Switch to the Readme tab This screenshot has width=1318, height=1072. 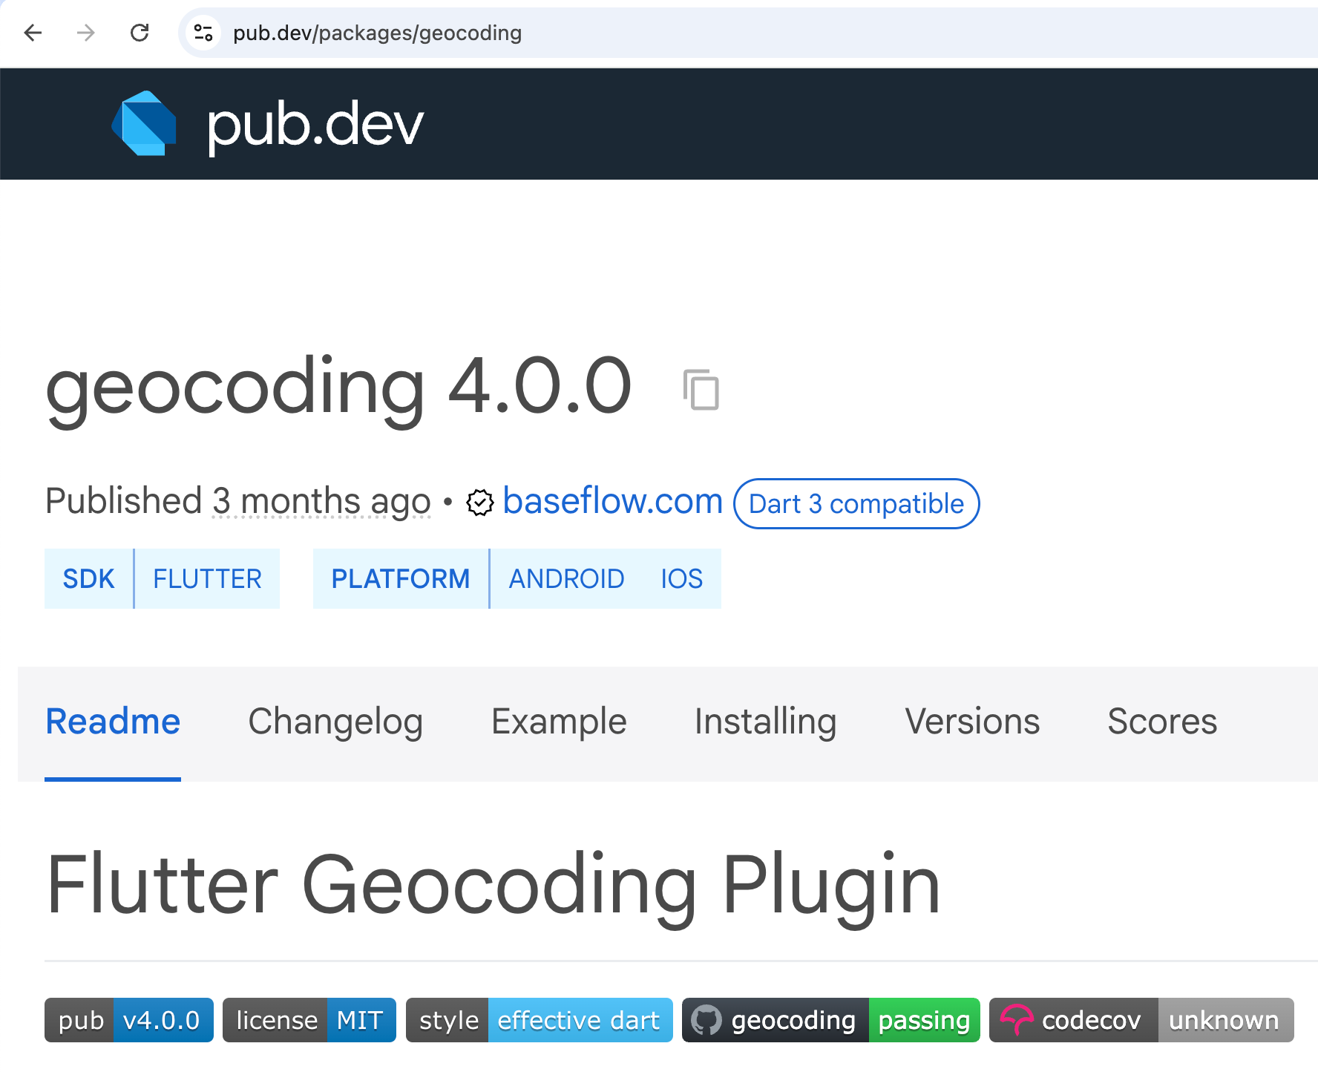coord(113,722)
